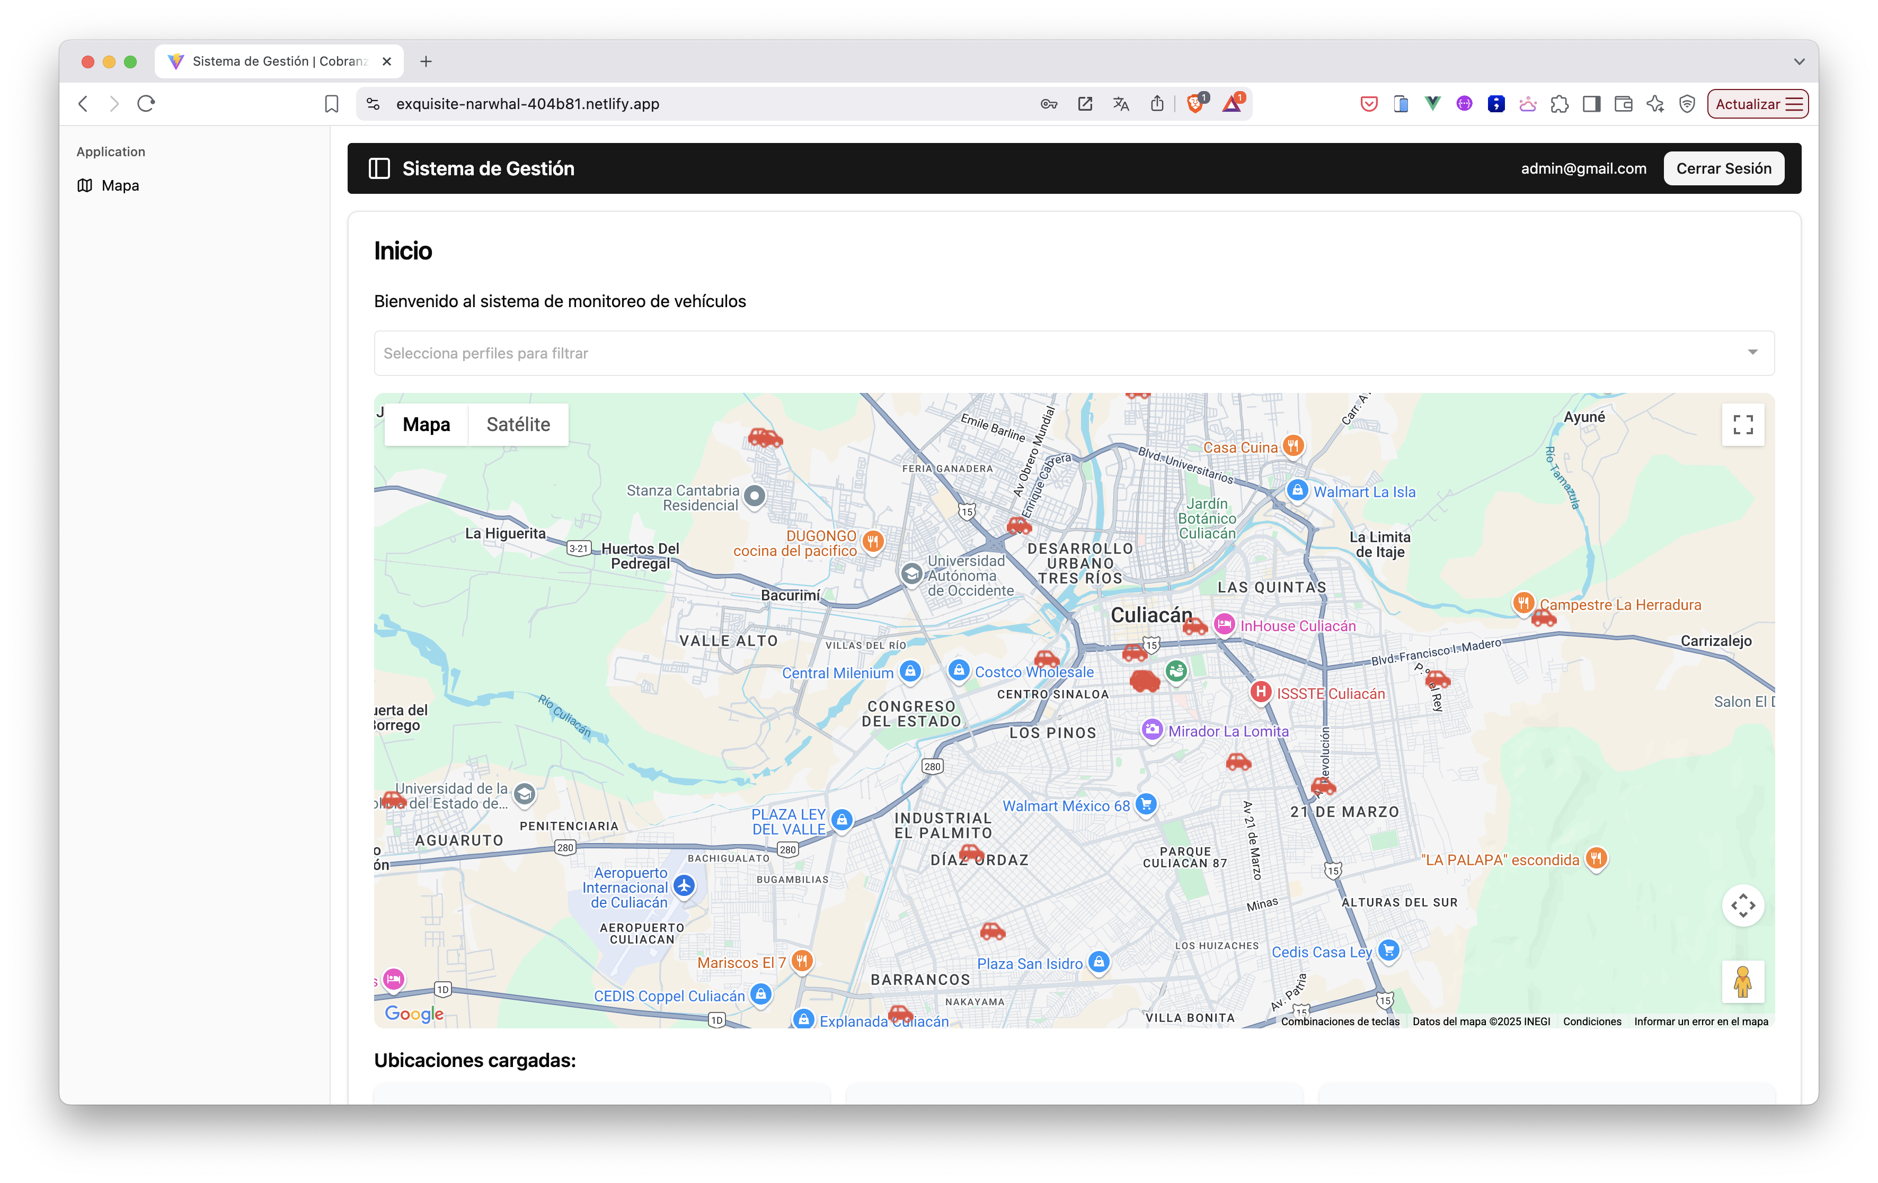Screen dimensions: 1878x1183
Task: Click the red car near Díaz Ordaz
Action: pos(970,853)
